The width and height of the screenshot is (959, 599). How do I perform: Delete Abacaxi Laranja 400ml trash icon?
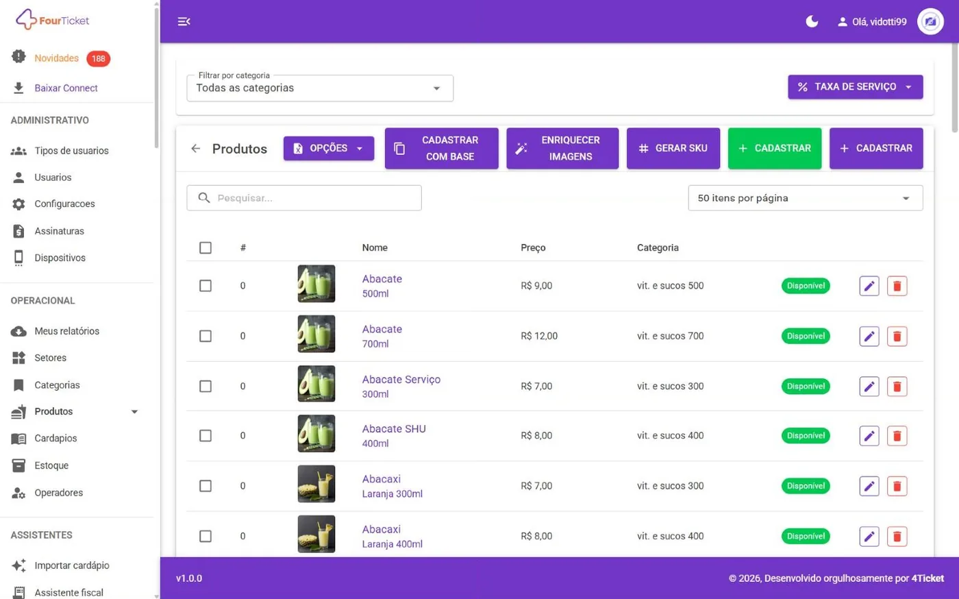point(897,536)
